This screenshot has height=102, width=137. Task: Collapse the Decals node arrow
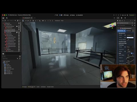pos(4,48)
